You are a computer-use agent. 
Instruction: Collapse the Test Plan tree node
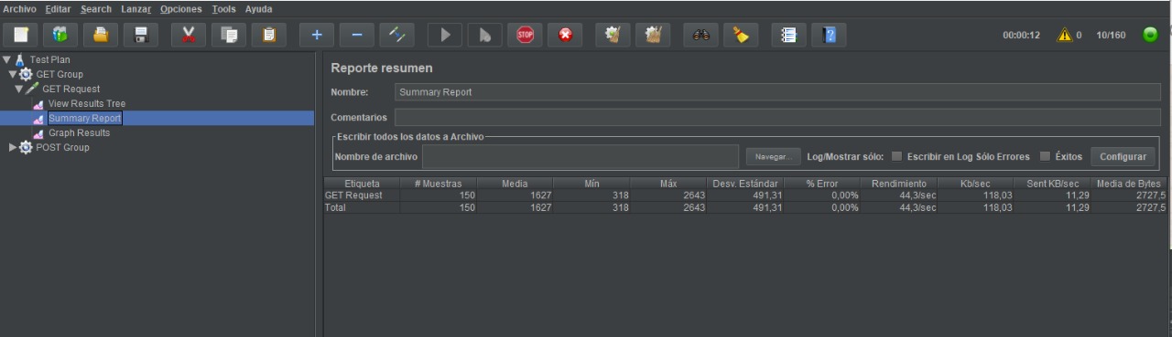6,59
